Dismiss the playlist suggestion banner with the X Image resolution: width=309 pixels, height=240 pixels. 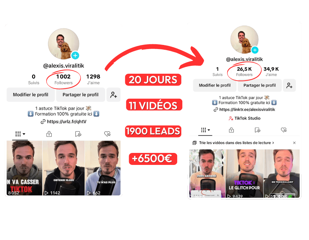pos(294,143)
